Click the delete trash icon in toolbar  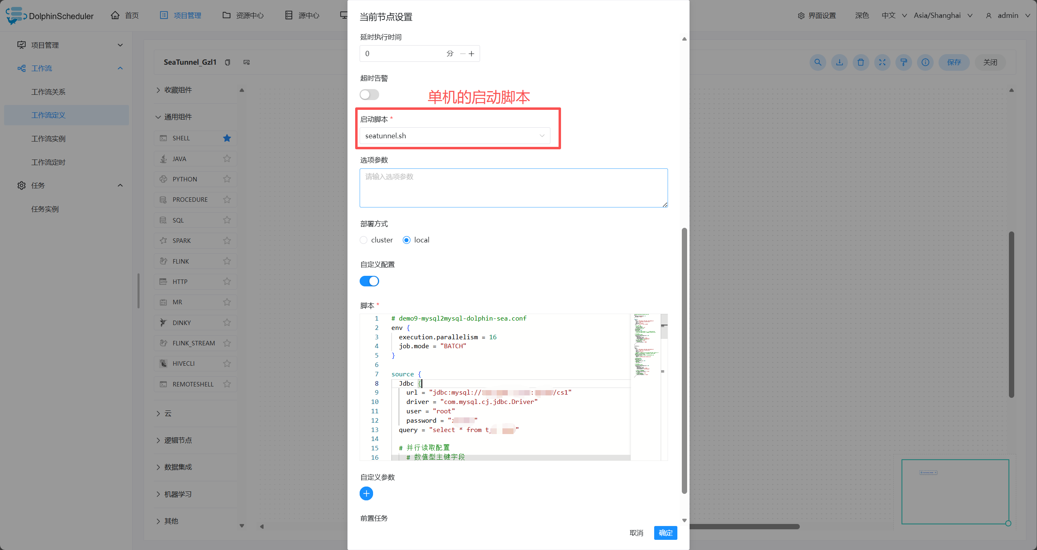pyautogui.click(x=861, y=62)
